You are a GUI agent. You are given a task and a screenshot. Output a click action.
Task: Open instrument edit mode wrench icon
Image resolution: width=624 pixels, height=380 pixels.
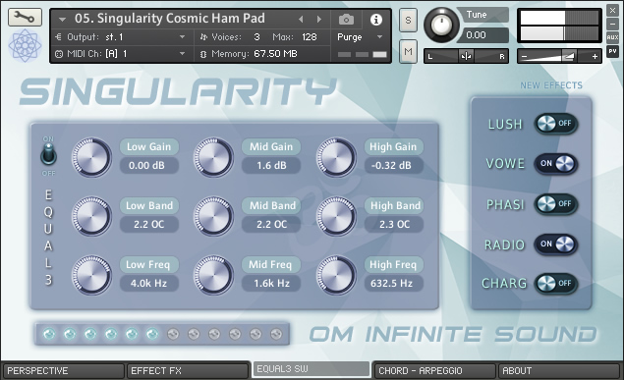coord(25,17)
